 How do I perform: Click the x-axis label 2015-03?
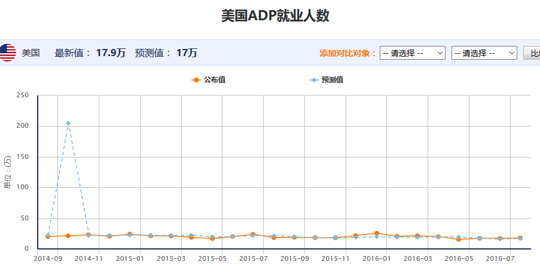click(x=171, y=258)
